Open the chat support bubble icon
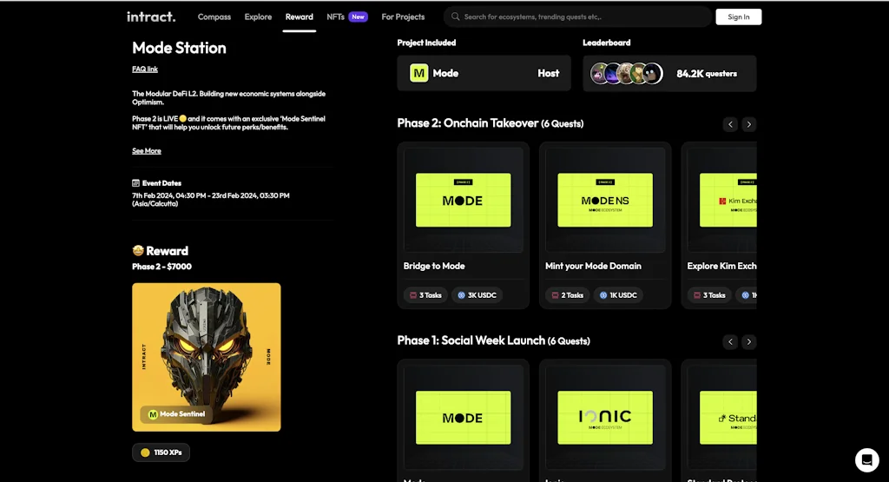The width and height of the screenshot is (889, 482). pyautogui.click(x=867, y=460)
